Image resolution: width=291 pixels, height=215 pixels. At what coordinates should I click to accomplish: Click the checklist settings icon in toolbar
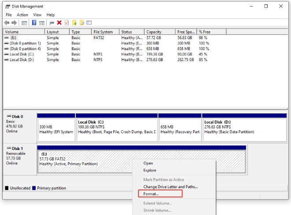[x=89, y=23]
